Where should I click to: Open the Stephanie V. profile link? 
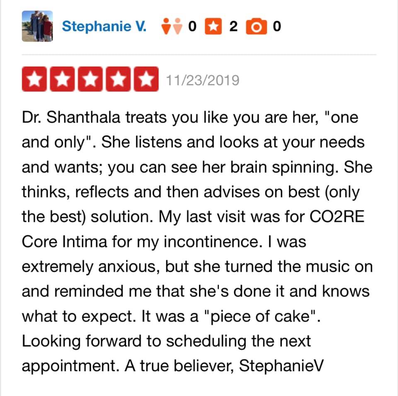pos(104,27)
